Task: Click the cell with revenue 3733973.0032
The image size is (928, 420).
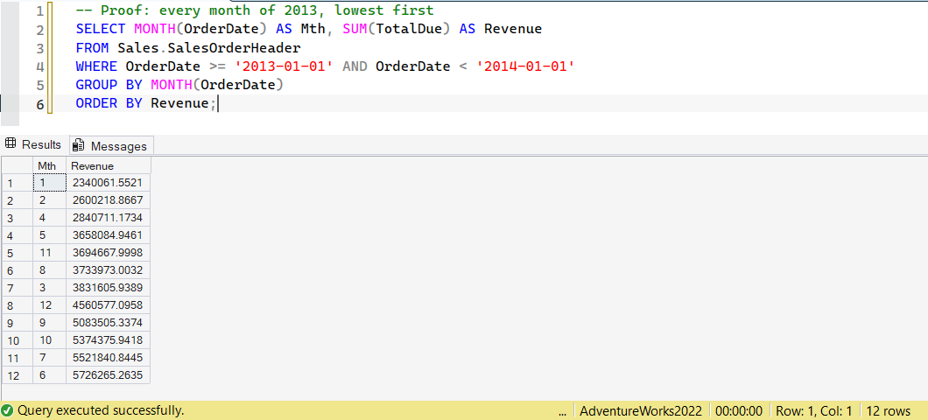Action: (108, 270)
